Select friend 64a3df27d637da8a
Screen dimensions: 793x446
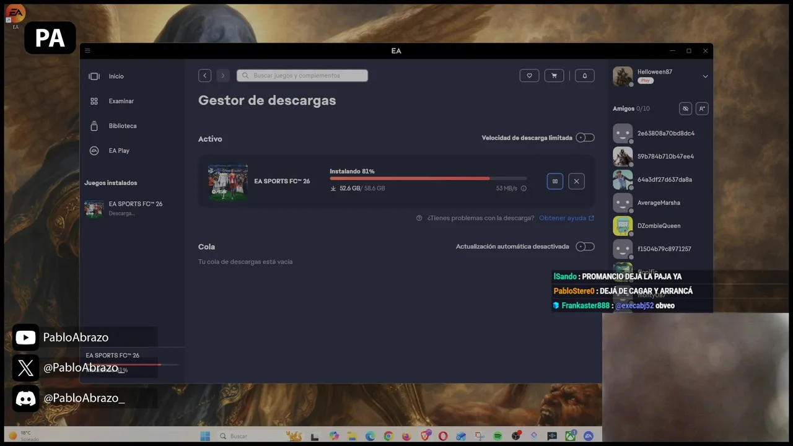pos(660,180)
